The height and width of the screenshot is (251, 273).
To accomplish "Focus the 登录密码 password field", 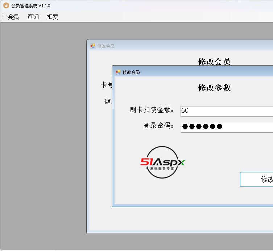I will pos(227,127).
